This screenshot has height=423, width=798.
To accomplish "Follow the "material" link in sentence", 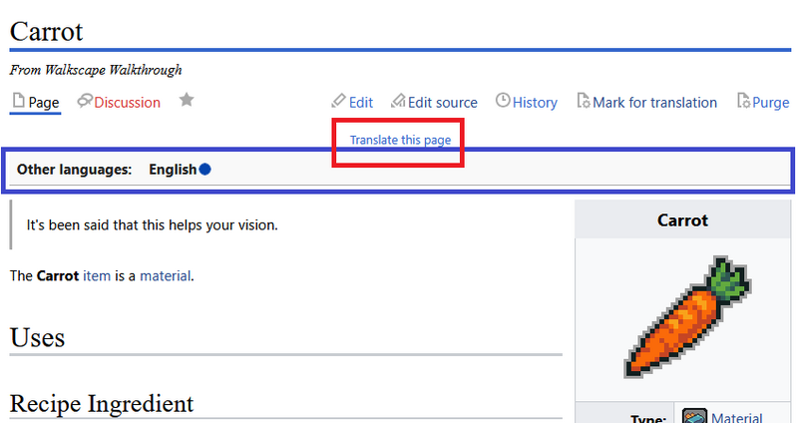I will [165, 275].
